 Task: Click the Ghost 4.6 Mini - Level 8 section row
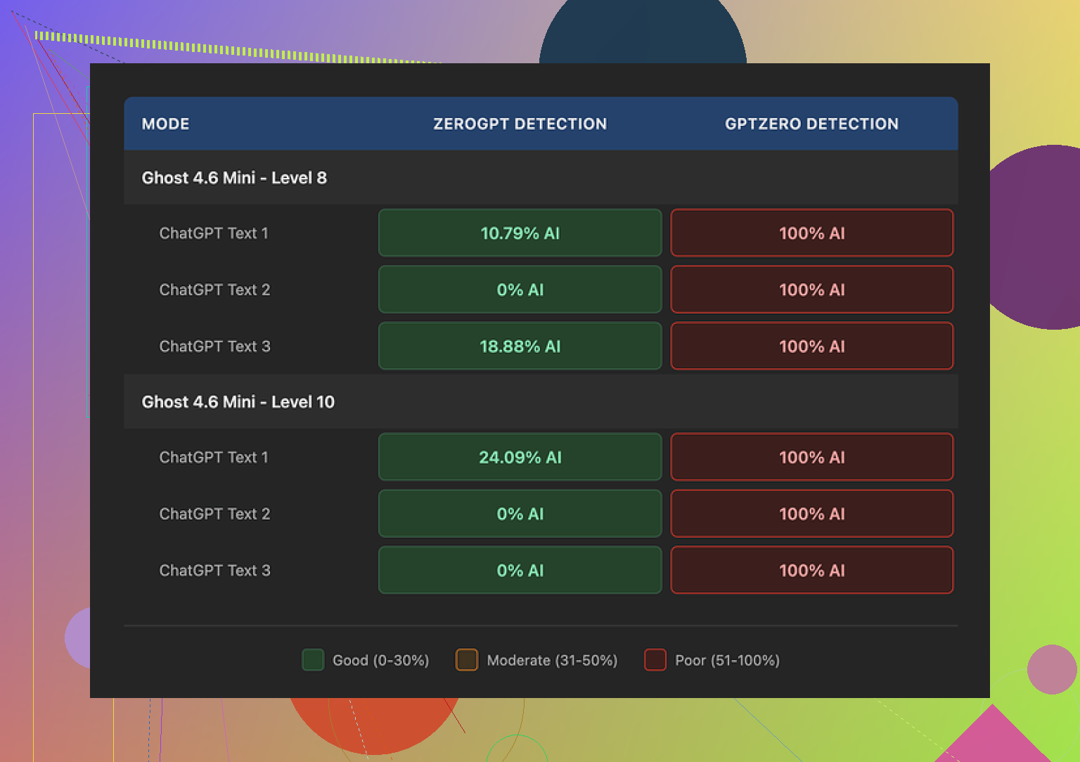pos(234,178)
